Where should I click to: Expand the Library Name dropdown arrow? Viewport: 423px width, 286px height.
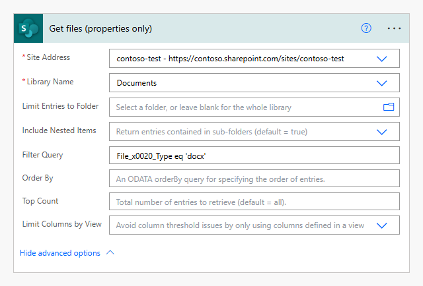(382, 83)
